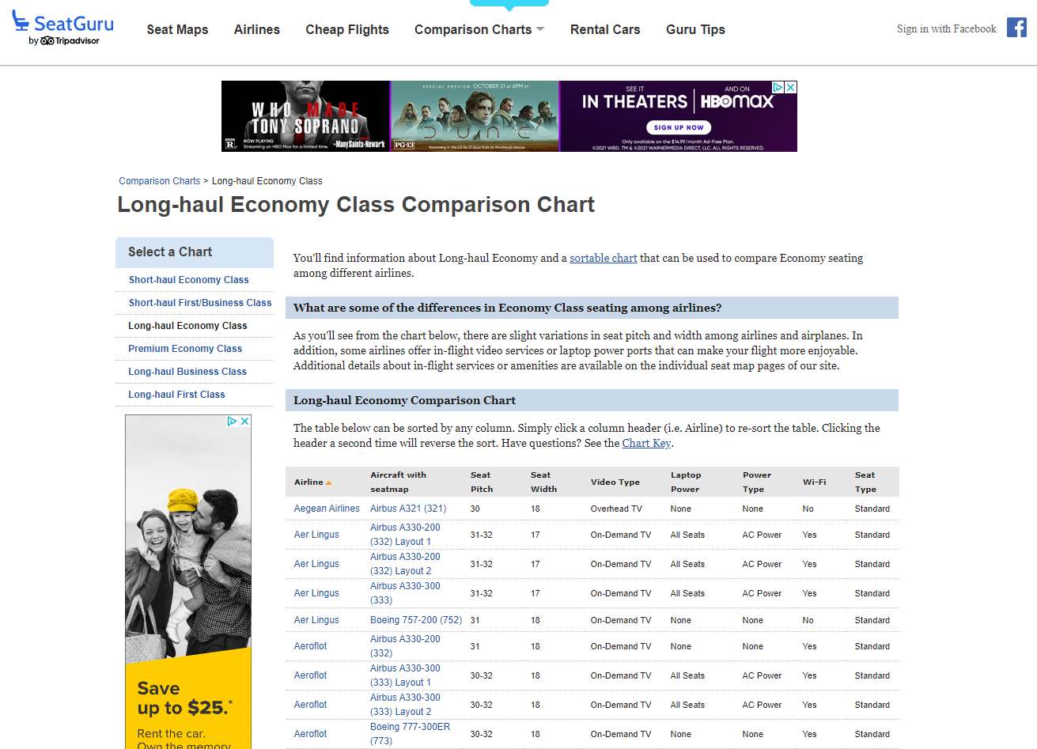The image size is (1037, 749).
Task: Sort by Video Type column header
Action: click(615, 482)
